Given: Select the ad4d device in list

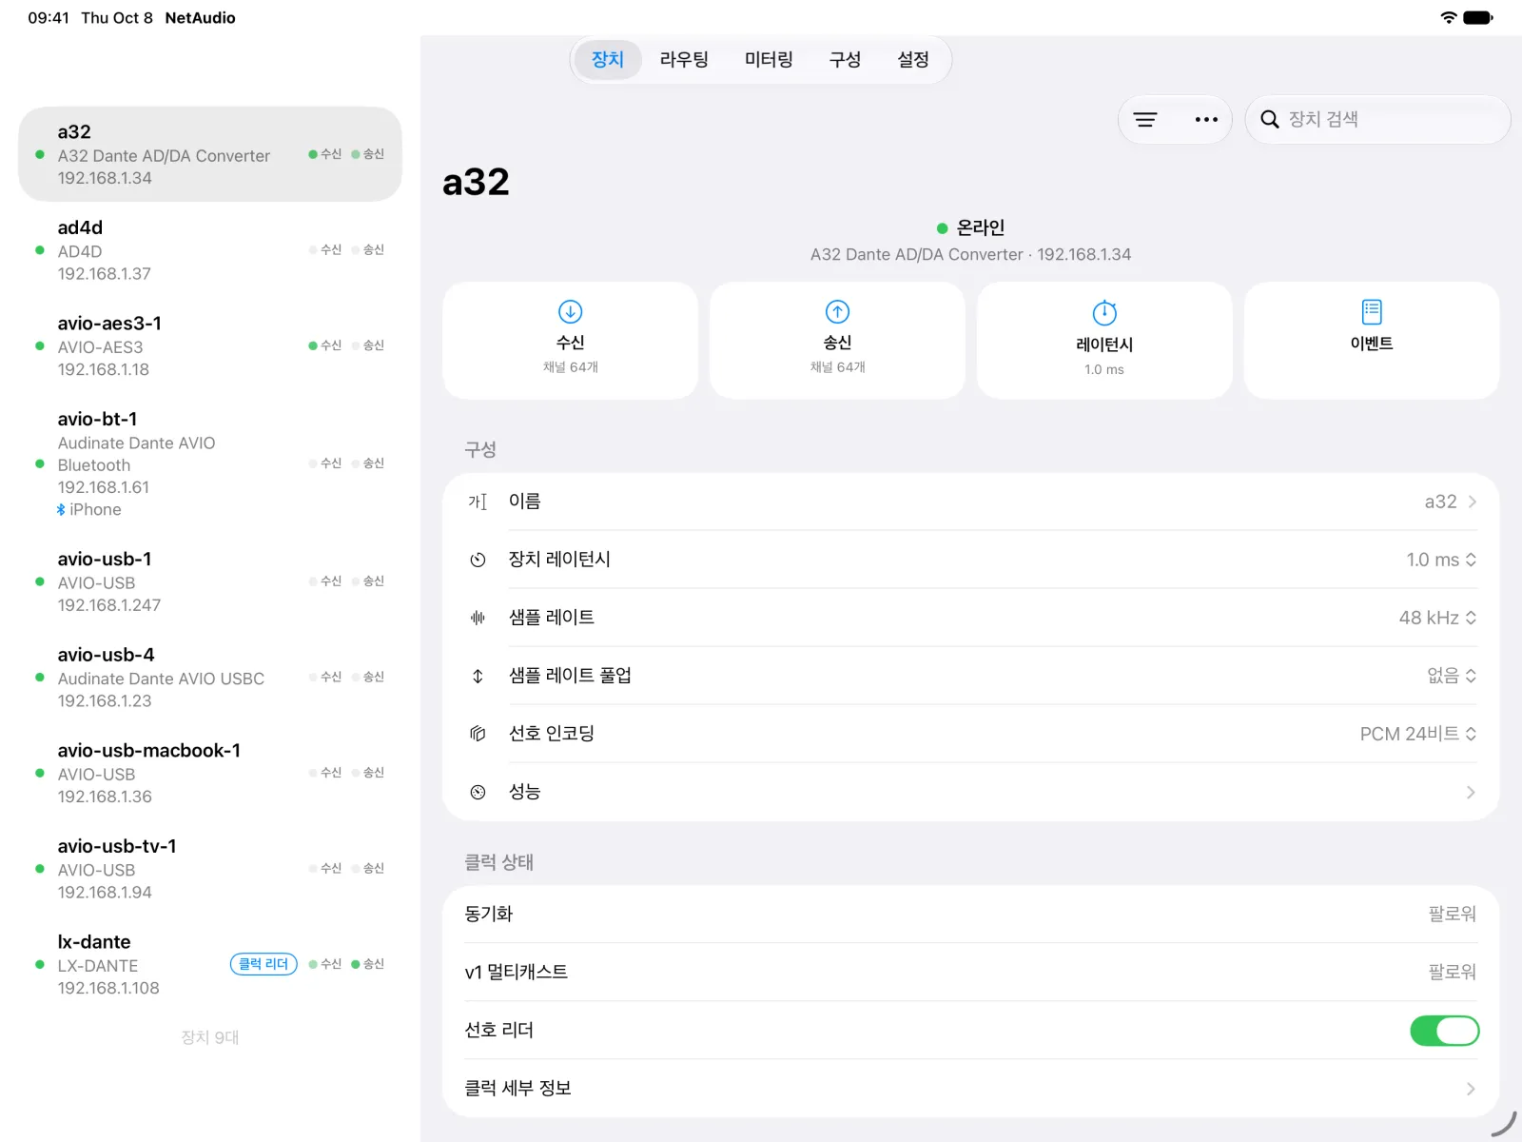Looking at the screenshot, I should tap(210, 250).
